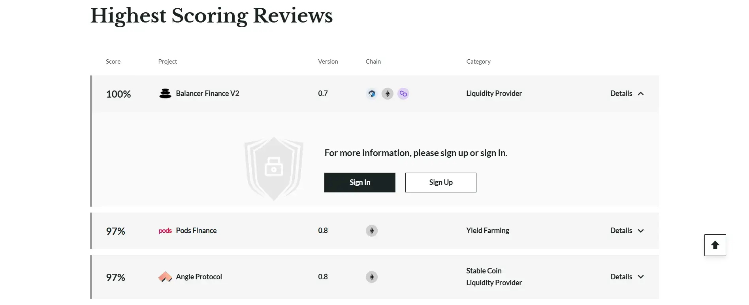Click the scroll-to-top arrow button
The height and width of the screenshot is (305, 749).
click(715, 245)
